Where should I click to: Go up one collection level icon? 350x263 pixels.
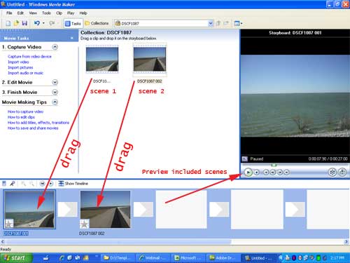218,23
